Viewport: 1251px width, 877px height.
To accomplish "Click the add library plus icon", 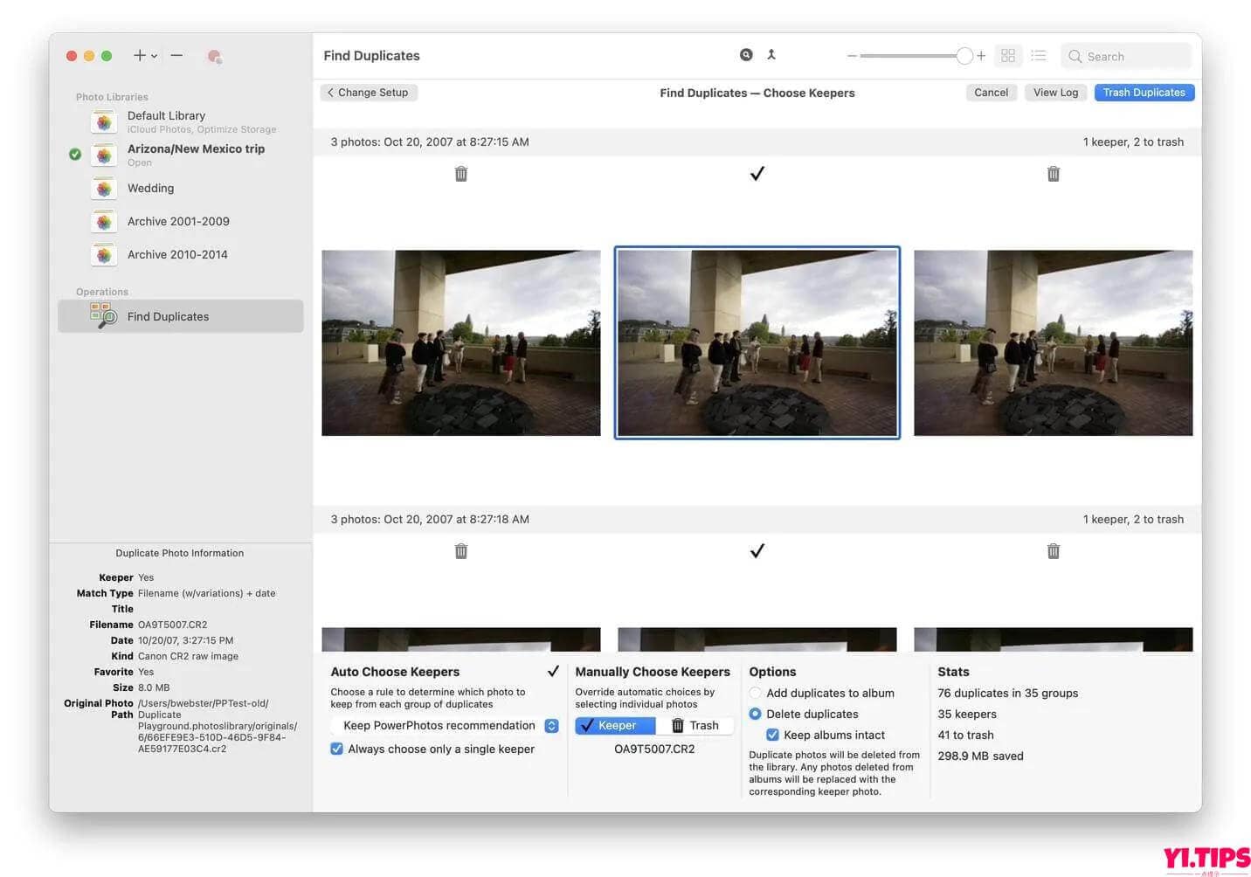I will (138, 55).
